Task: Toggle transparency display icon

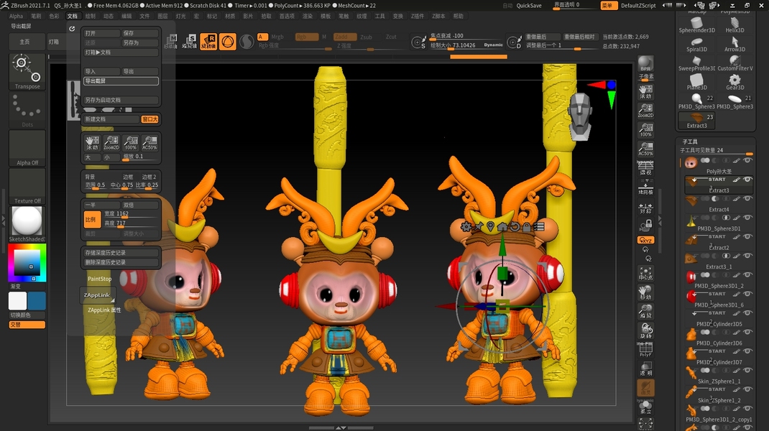Action: click(645, 369)
